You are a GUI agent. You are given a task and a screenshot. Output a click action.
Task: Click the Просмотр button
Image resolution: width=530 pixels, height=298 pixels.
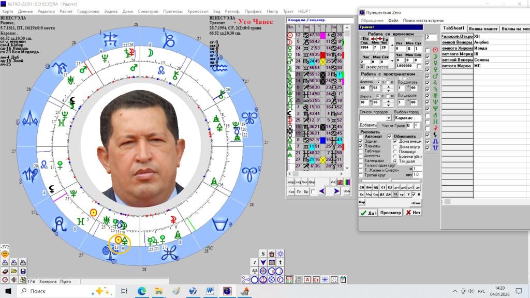click(390, 212)
